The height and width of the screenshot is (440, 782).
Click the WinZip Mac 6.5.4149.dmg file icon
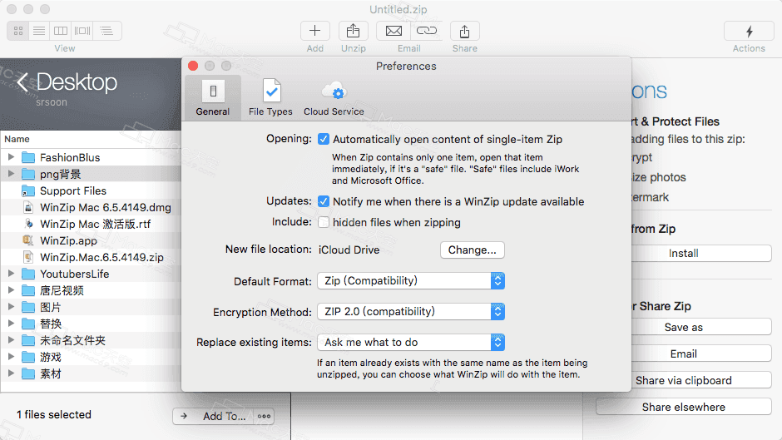[28, 208]
